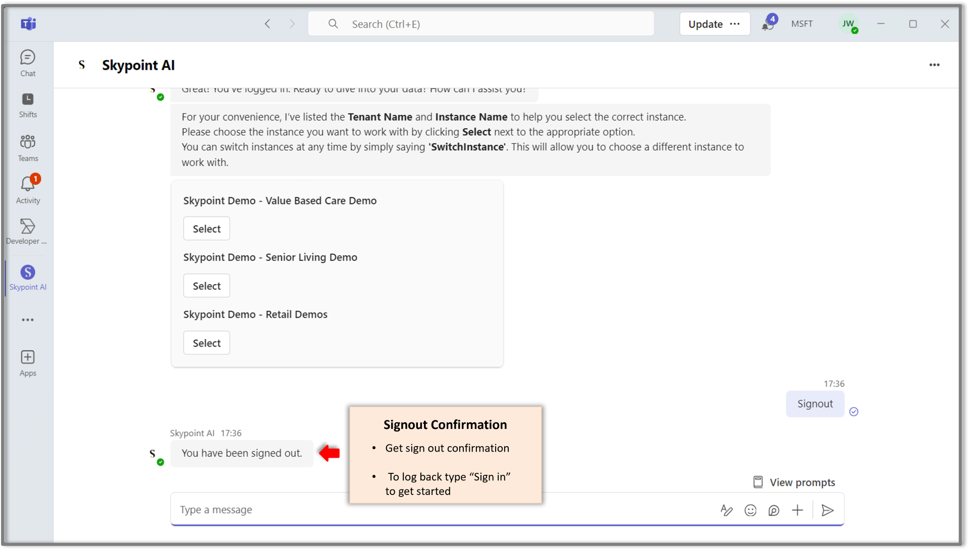Screen dimensions: 969x550
Task: Open the emoji picker in compose box
Action: click(750, 510)
